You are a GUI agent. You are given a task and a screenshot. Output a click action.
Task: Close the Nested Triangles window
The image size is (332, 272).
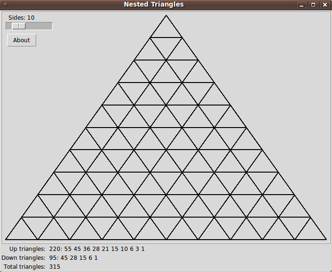pyautogui.click(x=325, y=5)
